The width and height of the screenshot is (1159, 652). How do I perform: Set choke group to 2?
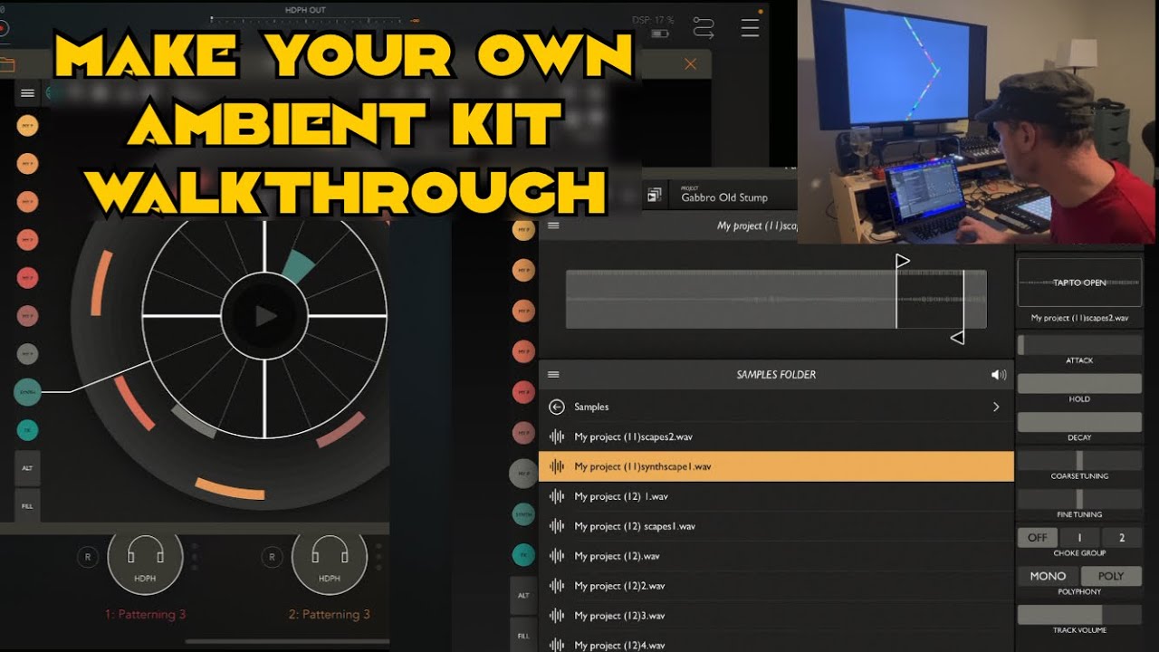[x=1122, y=537]
